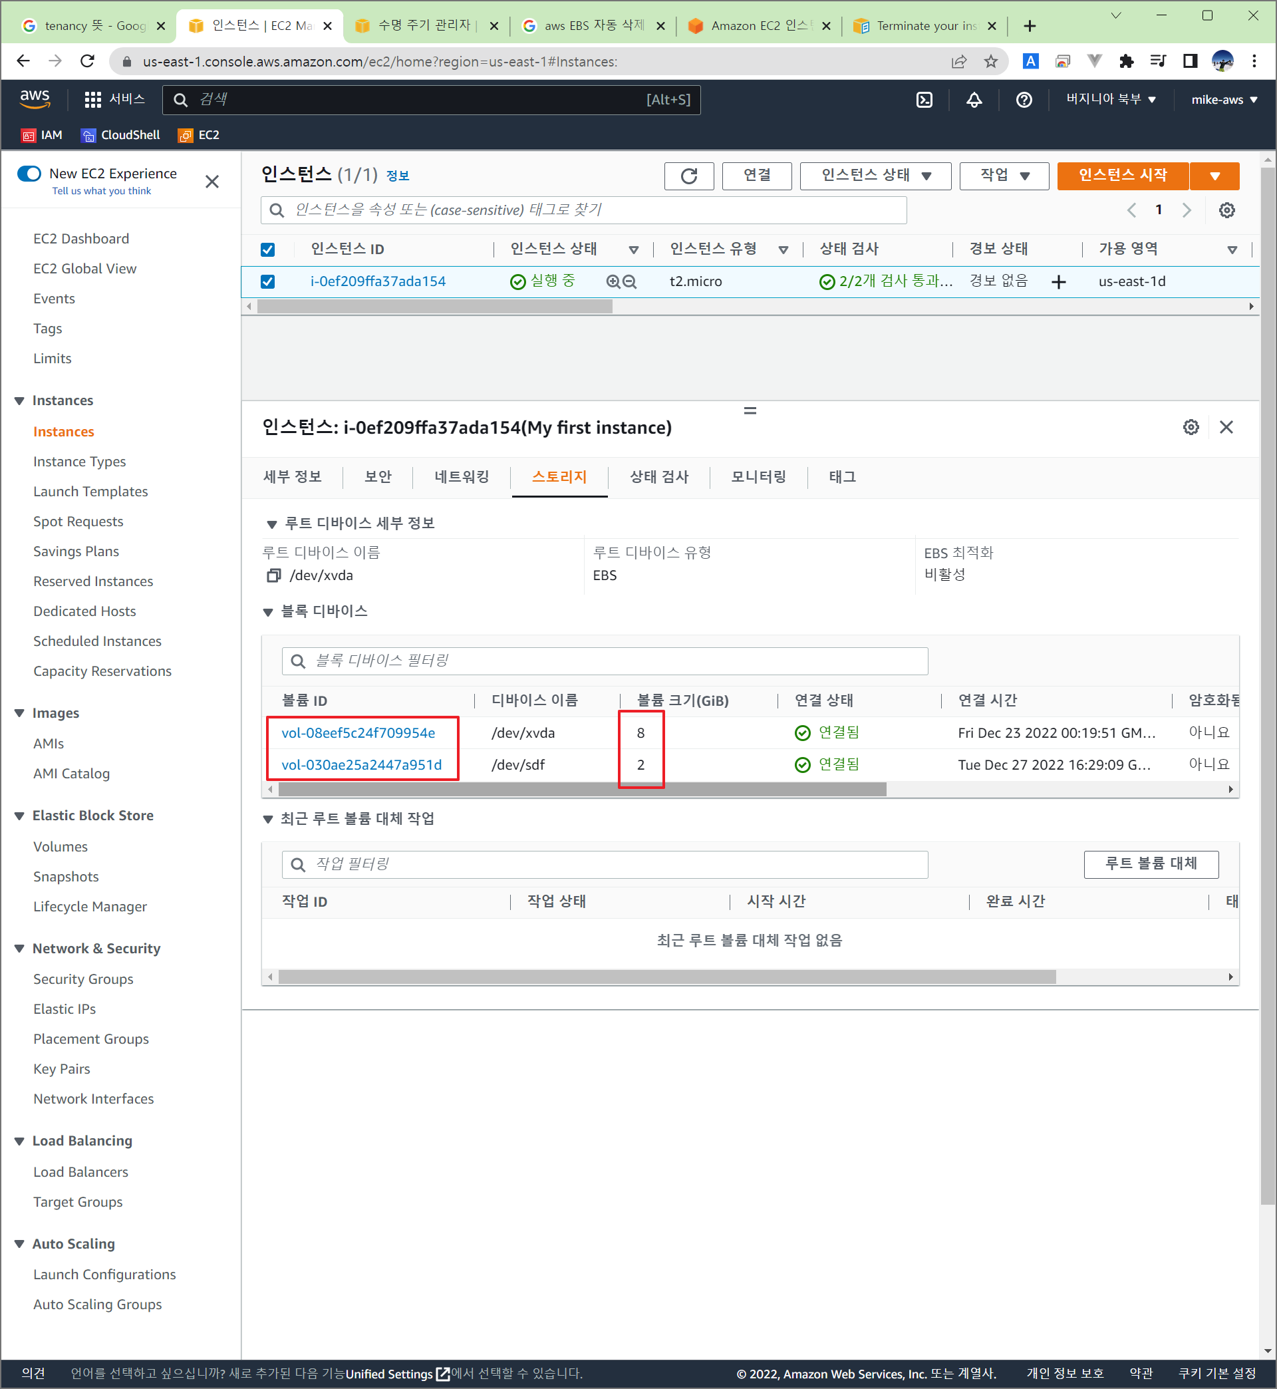Open the region selector dropdown

1111,99
